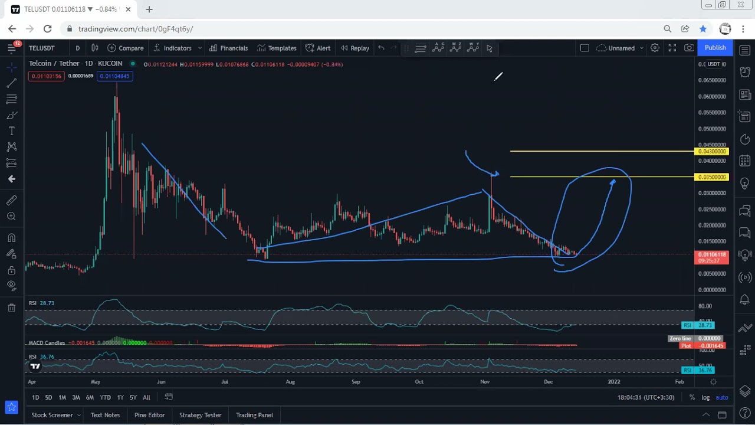The height and width of the screenshot is (425, 755).
Task: Open the Pine Editor tab
Action: click(149, 415)
